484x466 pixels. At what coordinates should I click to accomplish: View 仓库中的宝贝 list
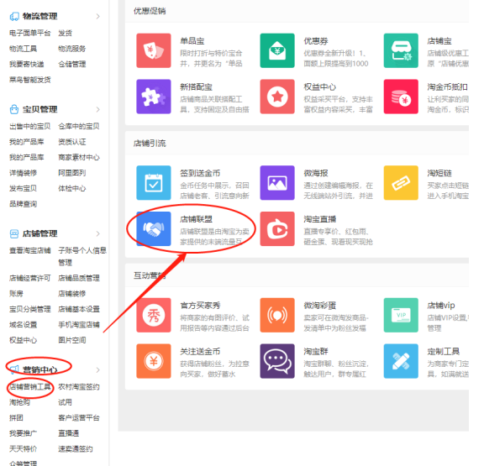point(79,126)
